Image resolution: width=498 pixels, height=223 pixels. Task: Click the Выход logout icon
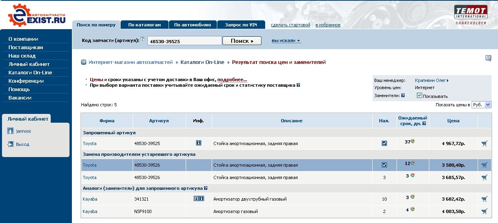pyautogui.click(x=11, y=144)
